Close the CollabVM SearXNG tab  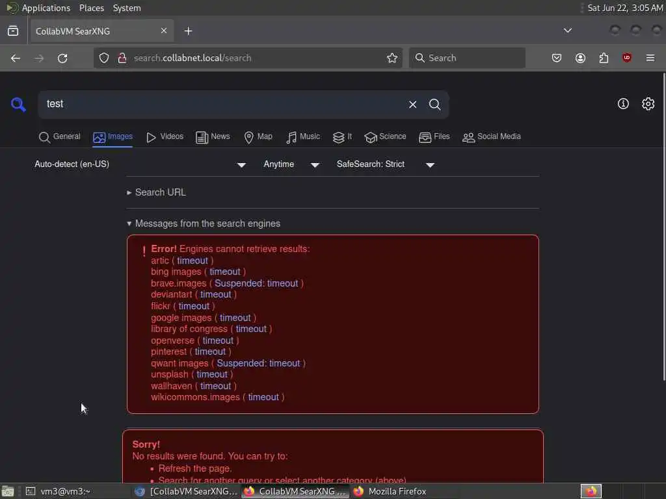164,31
